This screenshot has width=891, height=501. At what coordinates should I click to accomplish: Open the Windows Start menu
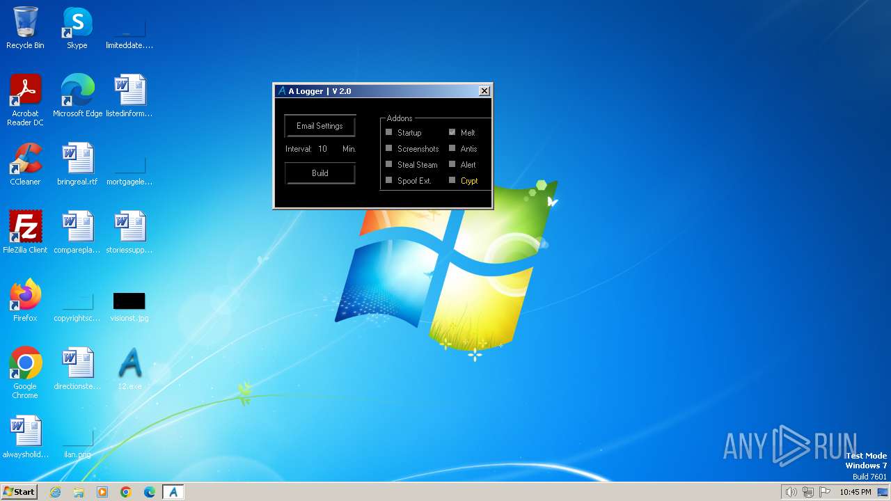[19, 491]
